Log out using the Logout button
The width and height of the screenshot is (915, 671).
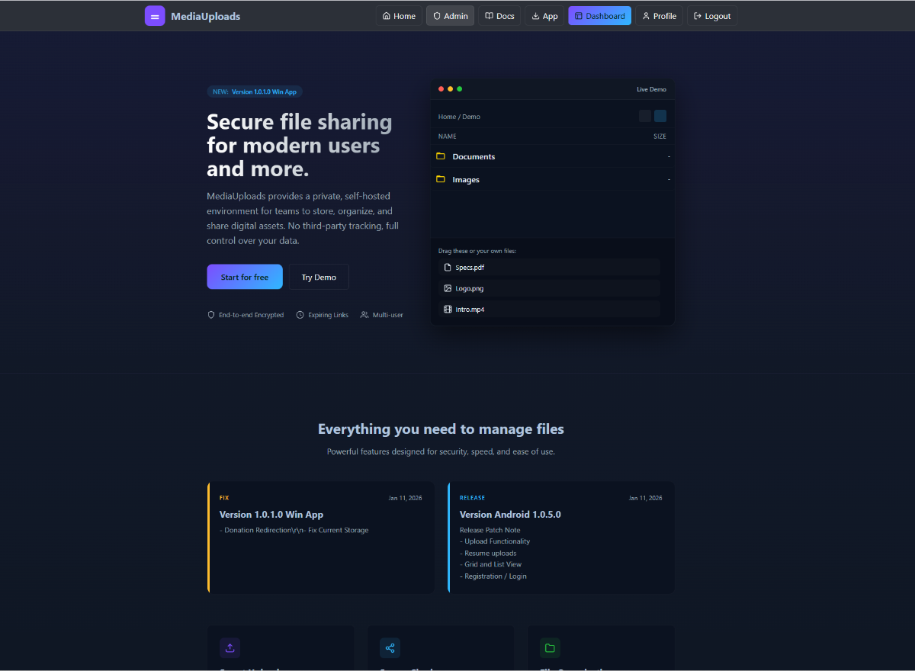712,16
